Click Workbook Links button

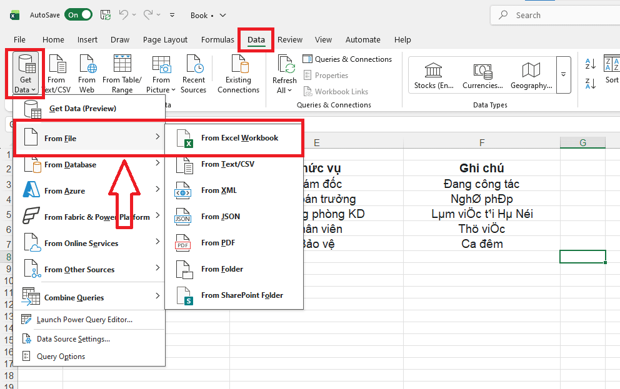(336, 92)
